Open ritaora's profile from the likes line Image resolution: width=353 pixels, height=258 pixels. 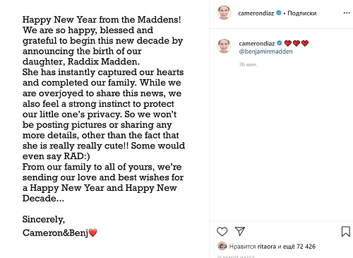click(266, 247)
